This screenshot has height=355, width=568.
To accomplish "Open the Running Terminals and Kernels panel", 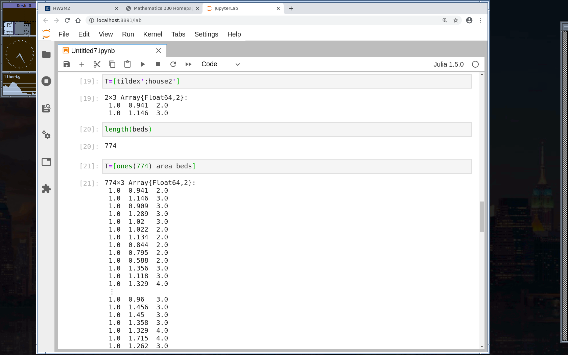I will (46, 81).
